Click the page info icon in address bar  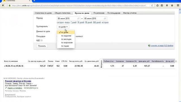(7, 5)
